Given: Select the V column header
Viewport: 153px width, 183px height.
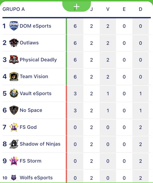Looking at the screenshot, I should tap(108, 9).
